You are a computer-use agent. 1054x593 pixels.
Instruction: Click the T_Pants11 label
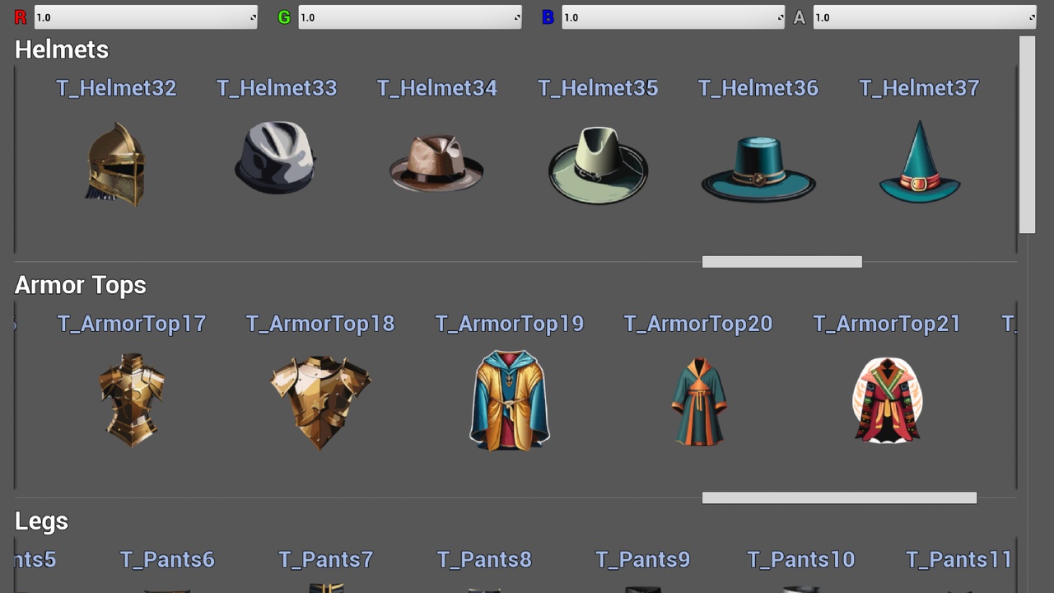click(959, 560)
